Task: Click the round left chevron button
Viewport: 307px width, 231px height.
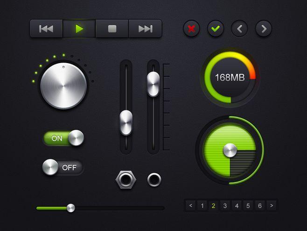Action: coord(239,29)
